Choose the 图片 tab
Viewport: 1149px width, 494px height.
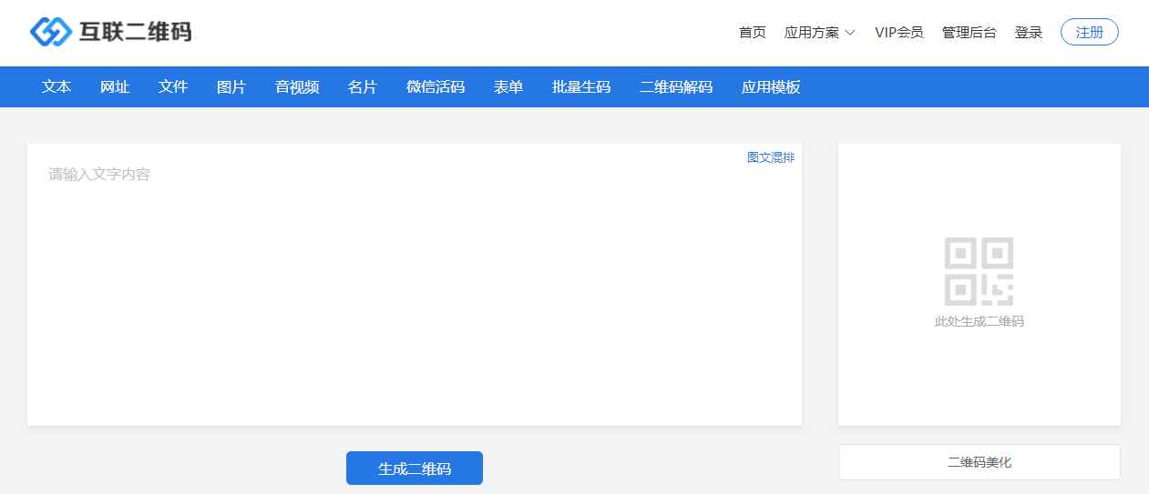pyautogui.click(x=231, y=87)
